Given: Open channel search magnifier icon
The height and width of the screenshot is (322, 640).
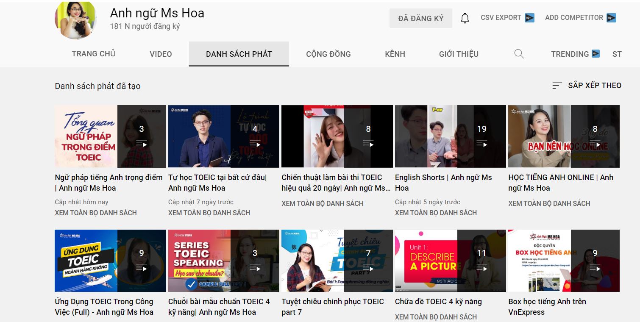Looking at the screenshot, I should coord(519,54).
